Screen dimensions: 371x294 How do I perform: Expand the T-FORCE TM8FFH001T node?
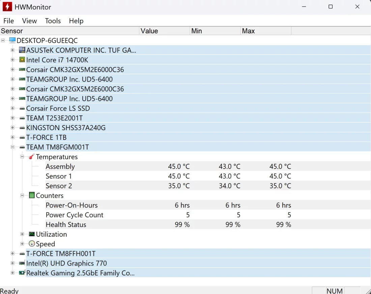(x=12, y=253)
